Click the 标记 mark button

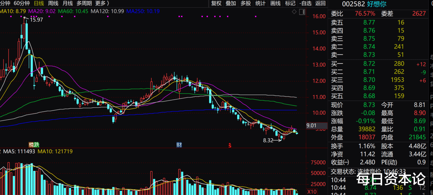coord(290,3)
